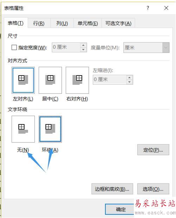Click the specified width input field
The height and width of the screenshot is (218, 176).
66,47
